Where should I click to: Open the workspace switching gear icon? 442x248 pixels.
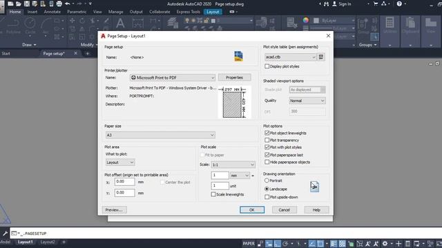(385, 244)
